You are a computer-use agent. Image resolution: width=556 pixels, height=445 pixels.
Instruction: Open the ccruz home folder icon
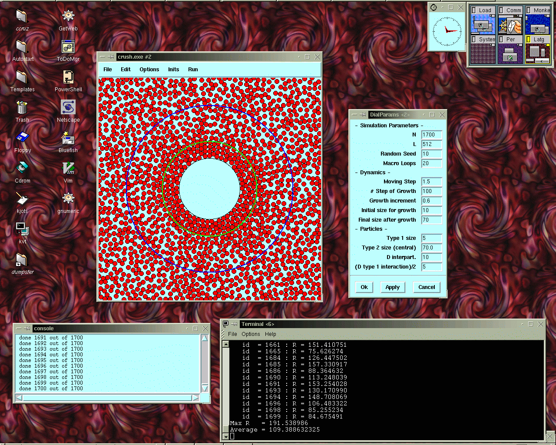(x=22, y=16)
